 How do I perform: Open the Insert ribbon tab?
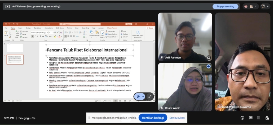click(x=20, y=28)
